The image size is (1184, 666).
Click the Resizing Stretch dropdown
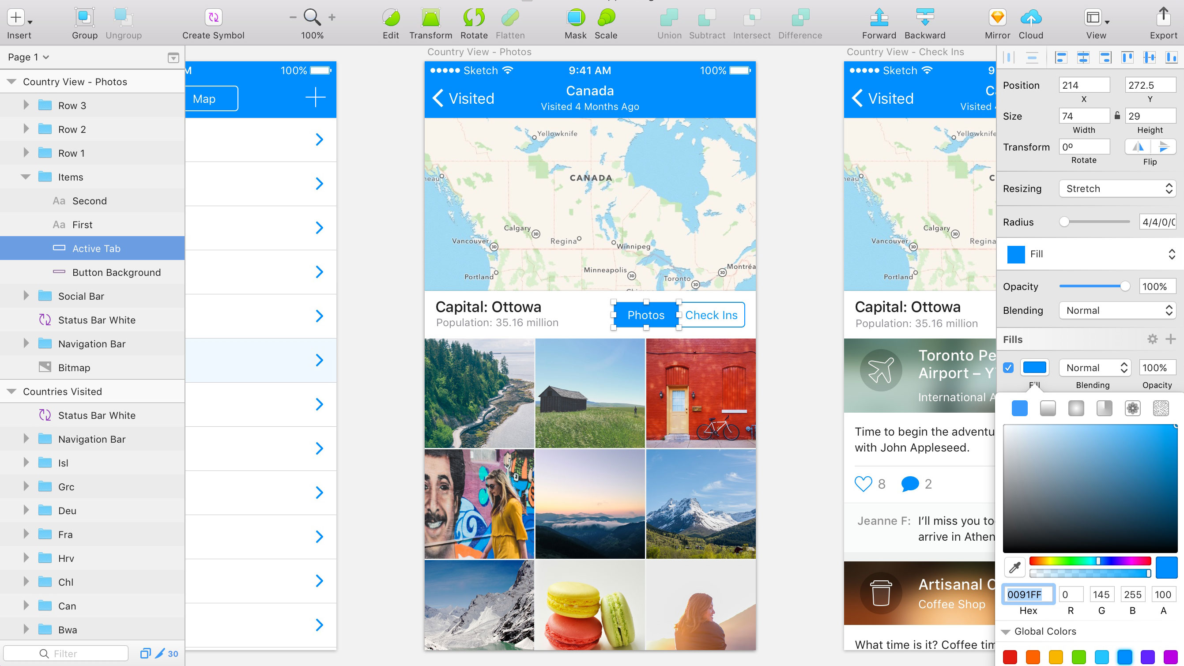[1116, 188]
